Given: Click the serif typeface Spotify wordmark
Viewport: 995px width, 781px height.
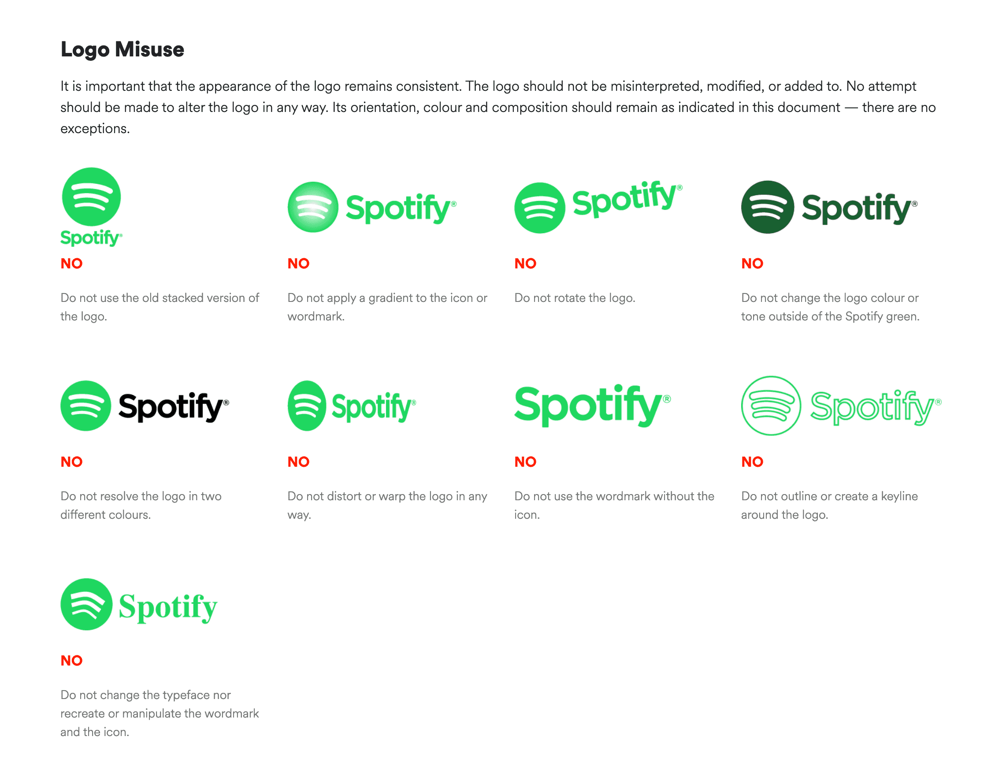Looking at the screenshot, I should [168, 608].
